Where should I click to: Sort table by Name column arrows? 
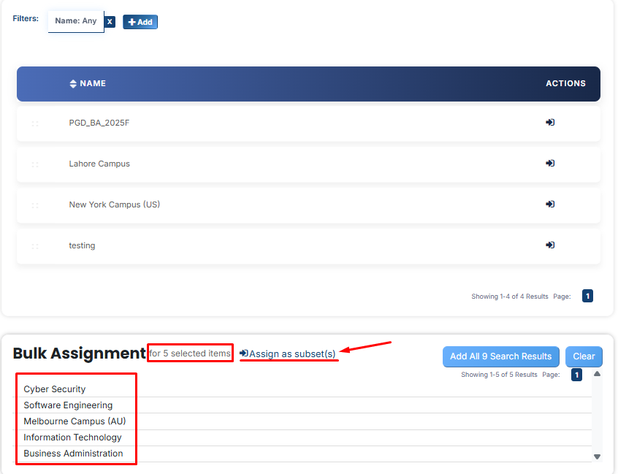pyautogui.click(x=73, y=83)
